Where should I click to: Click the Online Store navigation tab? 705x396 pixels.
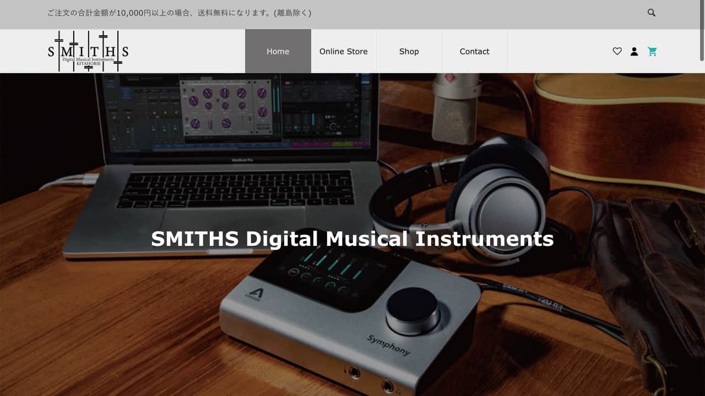[343, 51]
